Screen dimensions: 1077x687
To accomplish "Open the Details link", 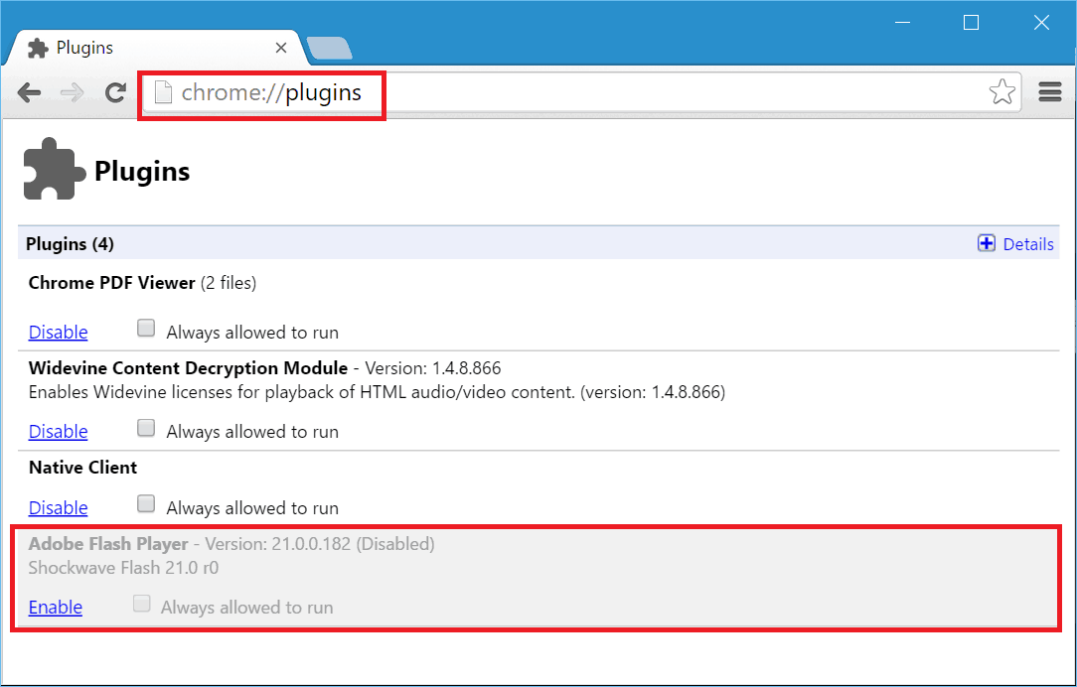I will (1028, 244).
